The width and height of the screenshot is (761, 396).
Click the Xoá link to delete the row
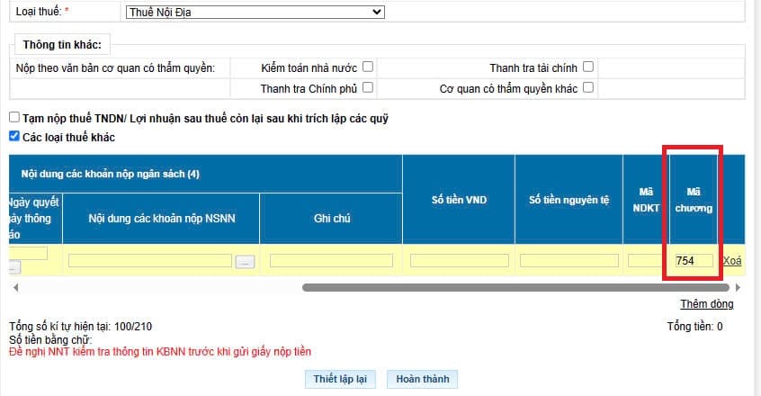tap(732, 261)
